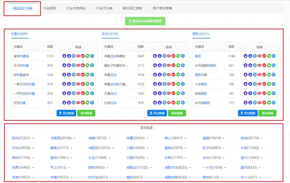
Task: Open green WeChat icon for 有氧运动有哪些
Action: pos(178,56)
